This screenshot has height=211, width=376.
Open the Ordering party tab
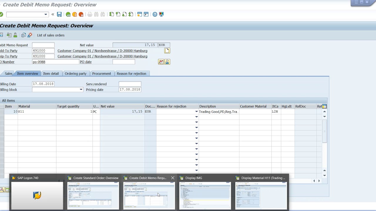(75, 74)
